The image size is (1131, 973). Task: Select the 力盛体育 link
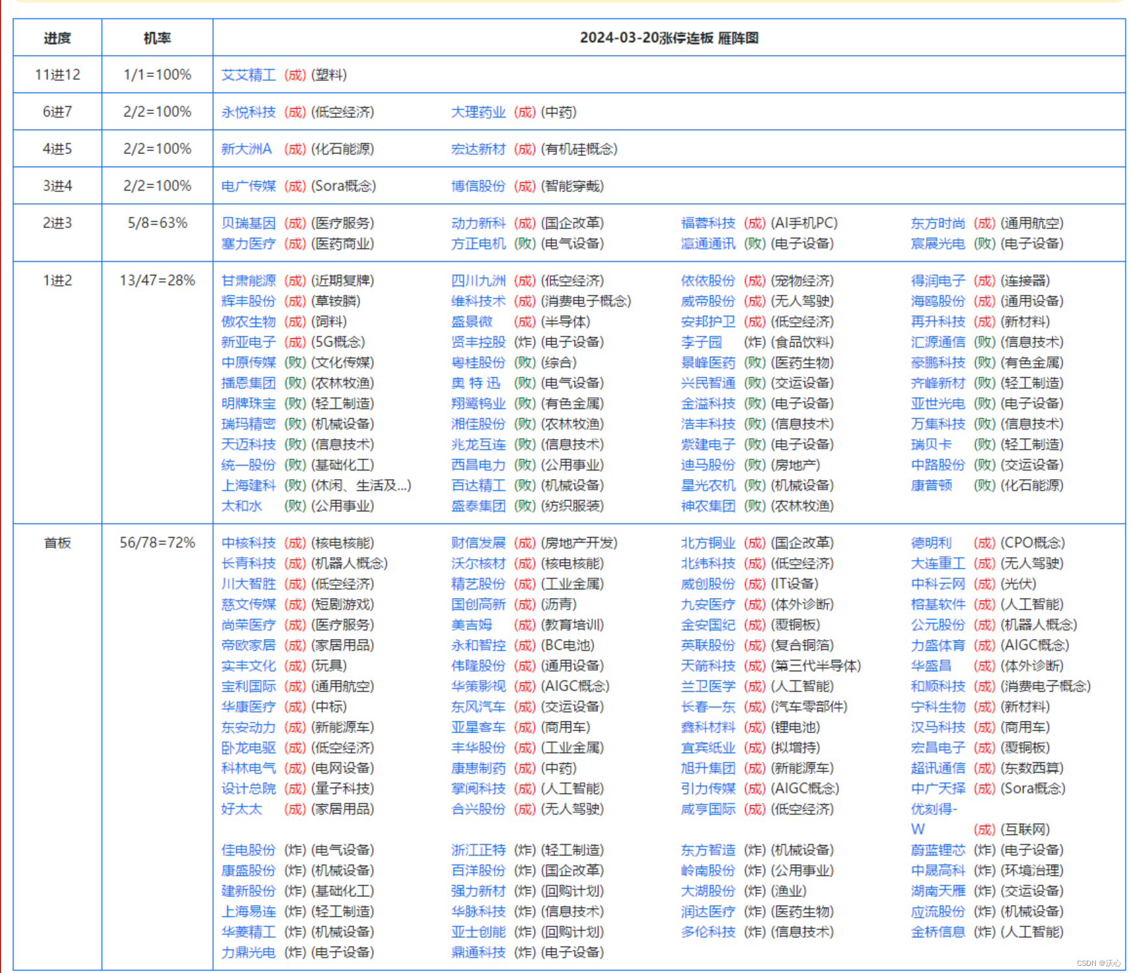coord(938,645)
